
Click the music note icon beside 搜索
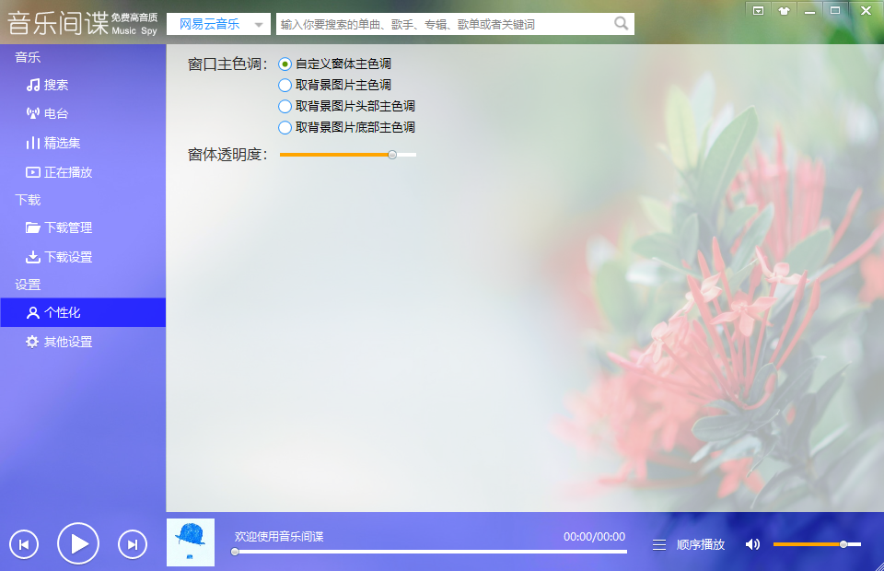tap(33, 85)
